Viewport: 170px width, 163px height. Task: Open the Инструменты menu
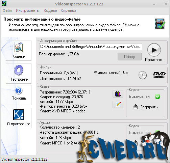point(28,10)
